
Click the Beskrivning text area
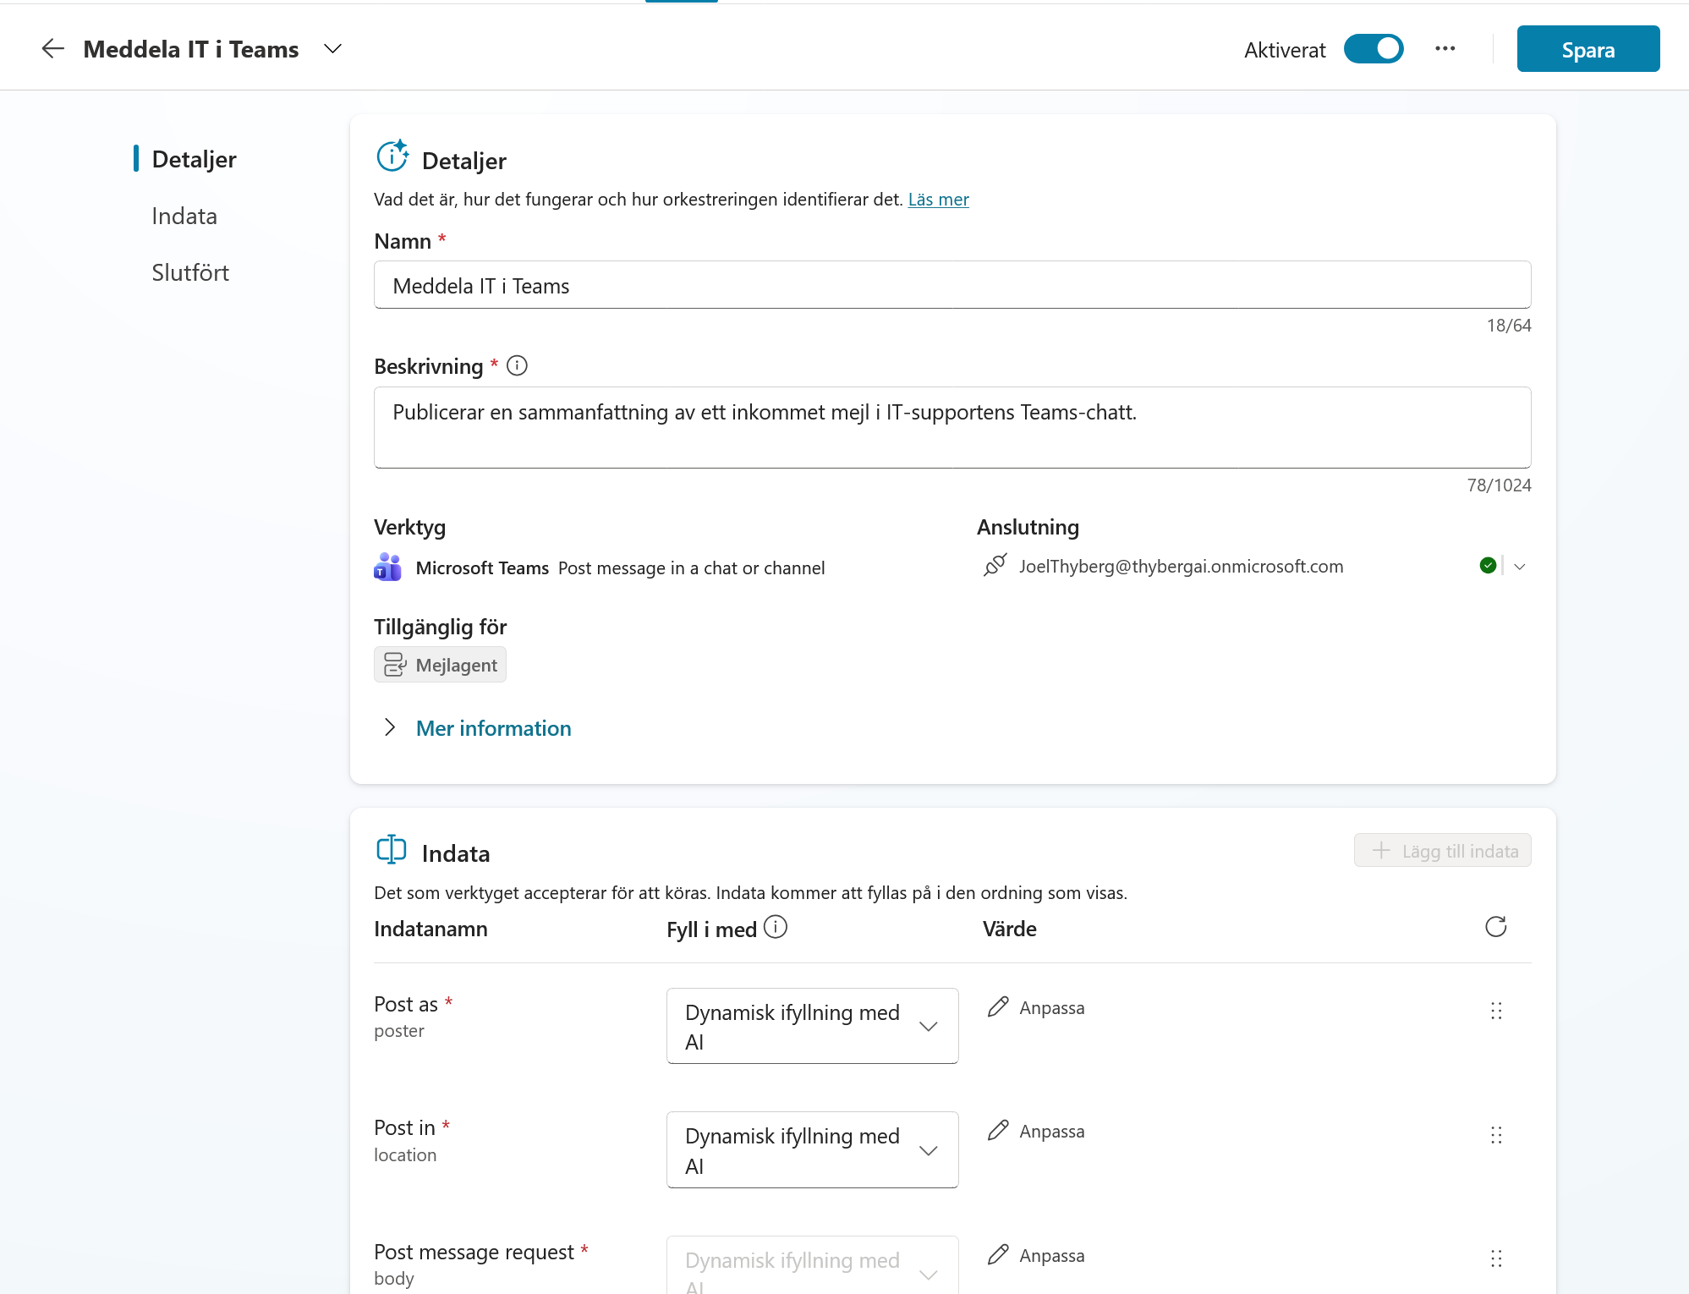pyautogui.click(x=952, y=427)
